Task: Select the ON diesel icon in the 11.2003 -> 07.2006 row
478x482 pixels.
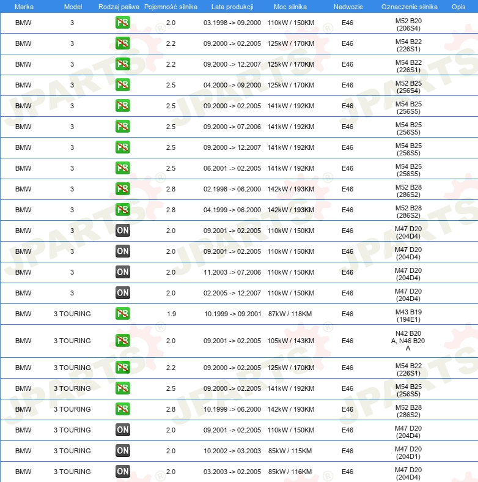Action: [x=123, y=272]
